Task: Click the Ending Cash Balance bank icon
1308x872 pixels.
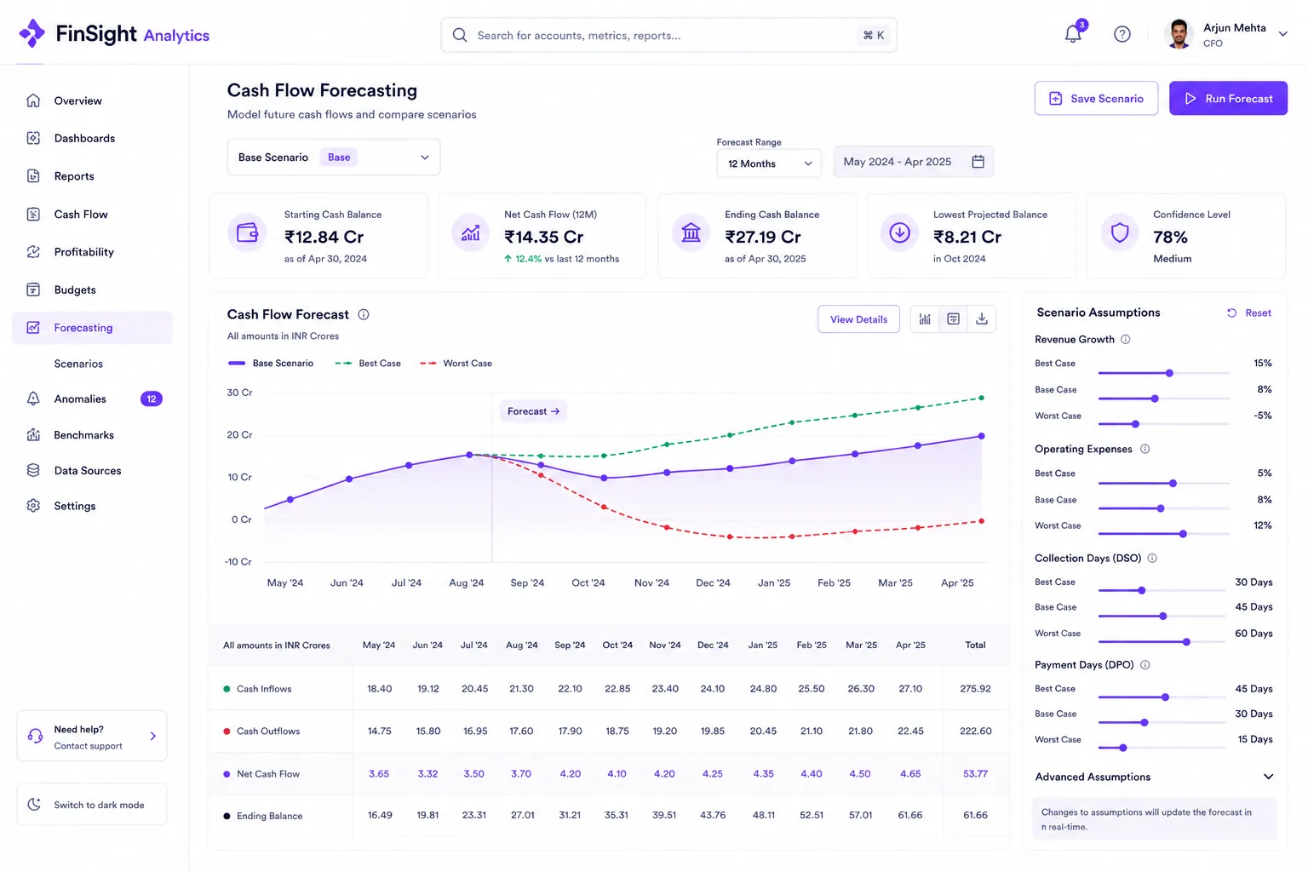Action: coord(691,232)
